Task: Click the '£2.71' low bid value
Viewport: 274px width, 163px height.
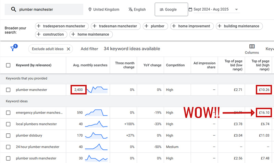Action: (x=238, y=90)
